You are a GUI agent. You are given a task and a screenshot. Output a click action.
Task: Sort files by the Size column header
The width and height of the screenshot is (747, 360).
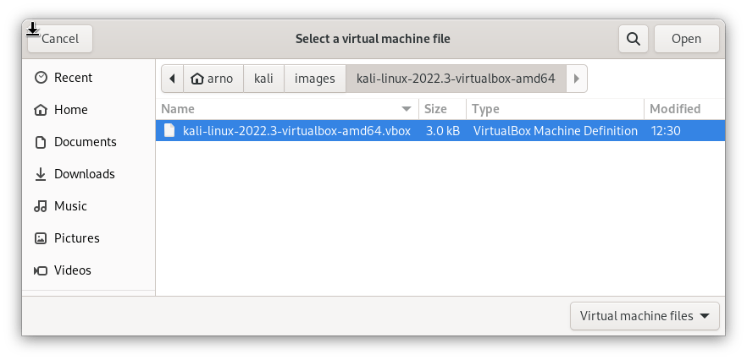tap(435, 109)
